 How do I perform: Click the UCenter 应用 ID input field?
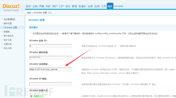[51, 46]
